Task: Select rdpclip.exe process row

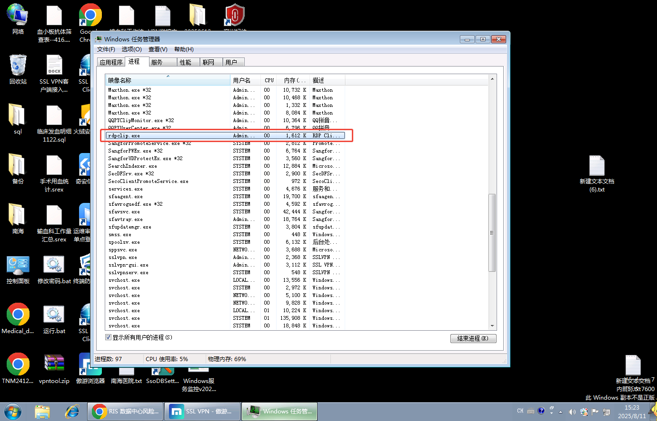Action: coord(225,135)
